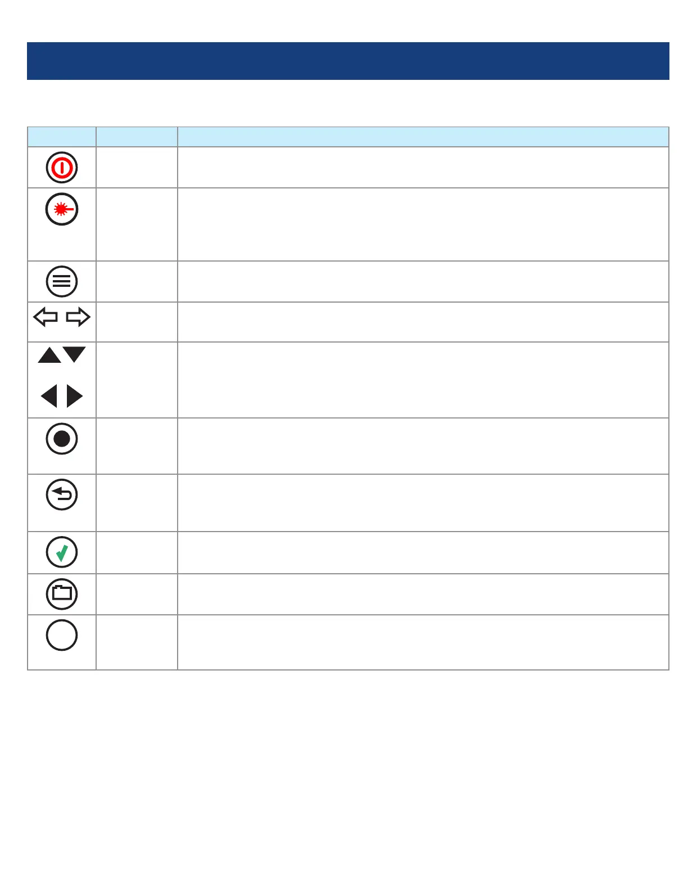This screenshot has height=891, width=688.
Task: Select the first light-blue table header cell
Action: [62, 137]
